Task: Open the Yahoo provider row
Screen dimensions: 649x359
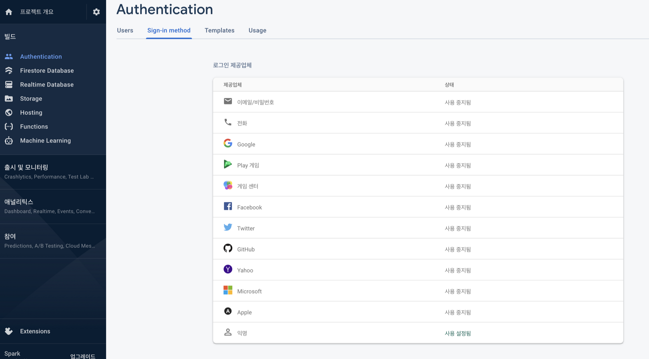Action: tap(418, 270)
